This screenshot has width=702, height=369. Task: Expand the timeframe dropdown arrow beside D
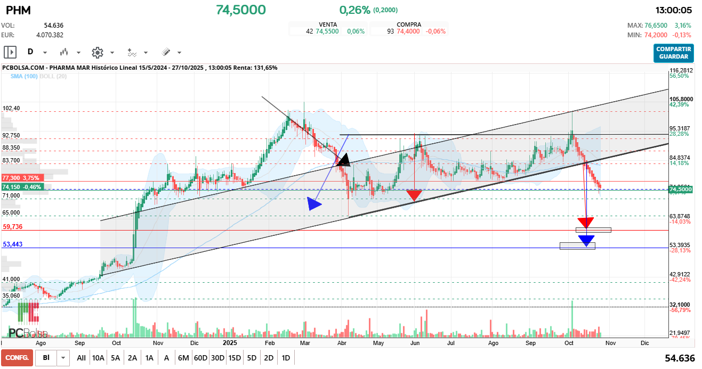pyautogui.click(x=45, y=53)
